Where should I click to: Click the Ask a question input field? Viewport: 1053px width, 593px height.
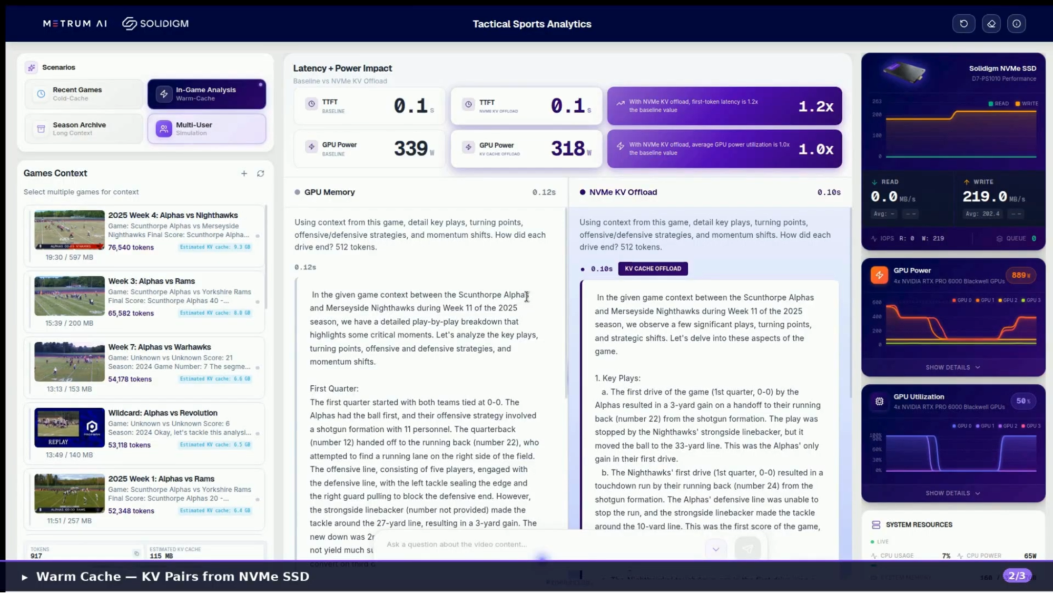coord(527,545)
